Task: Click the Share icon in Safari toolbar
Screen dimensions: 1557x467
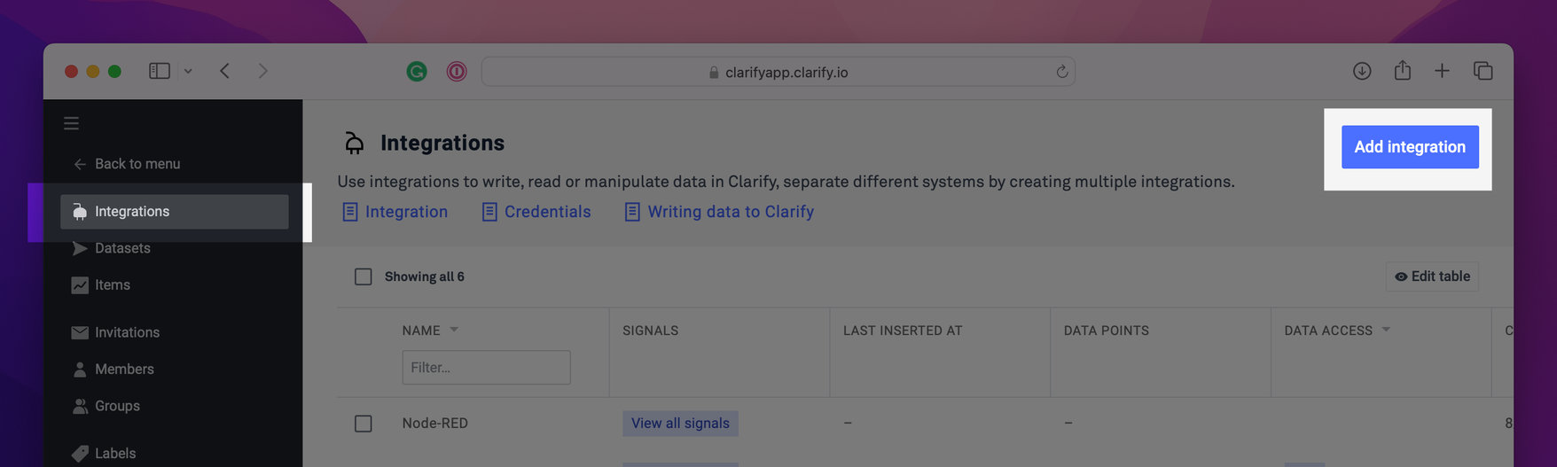Action: click(1402, 70)
